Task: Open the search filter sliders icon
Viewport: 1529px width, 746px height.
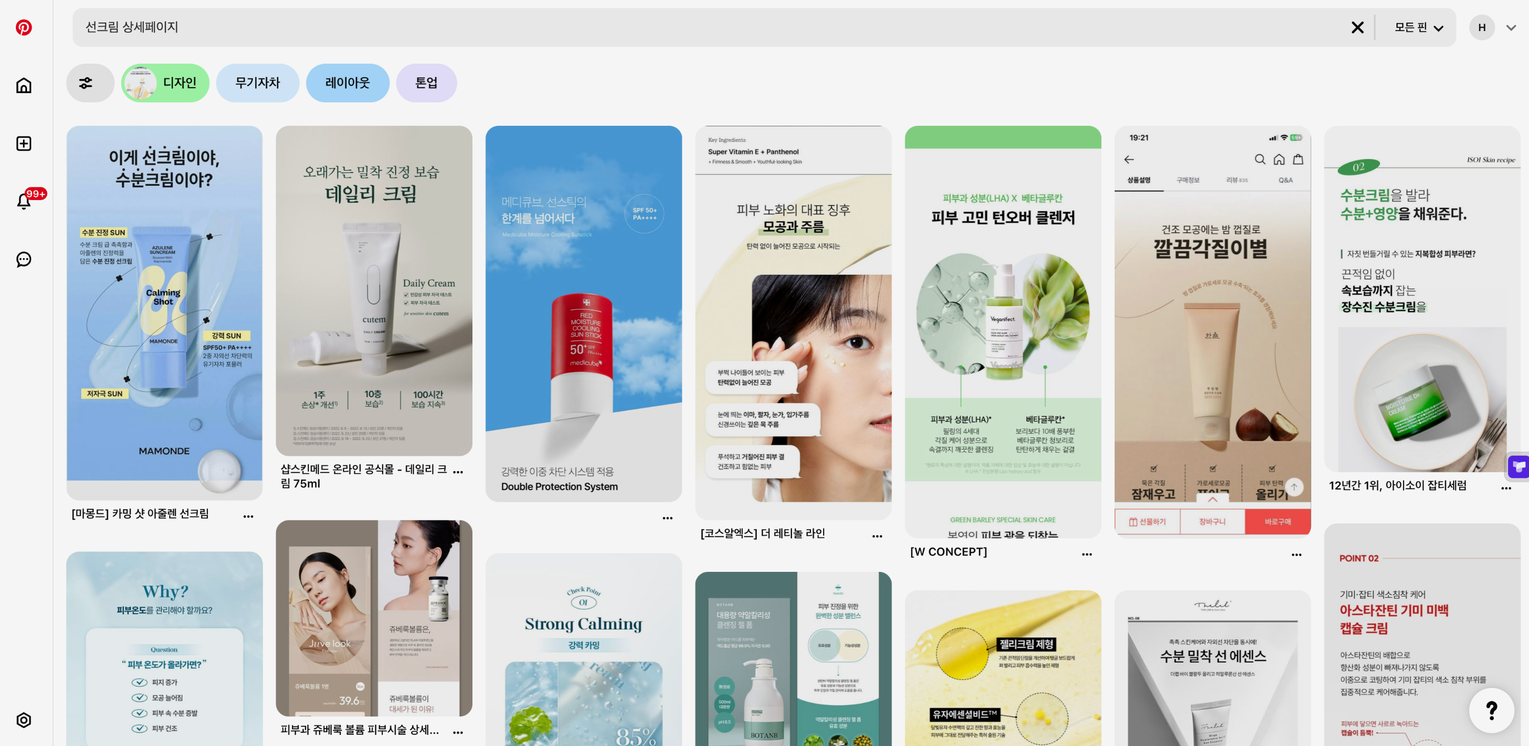Action: coord(86,83)
